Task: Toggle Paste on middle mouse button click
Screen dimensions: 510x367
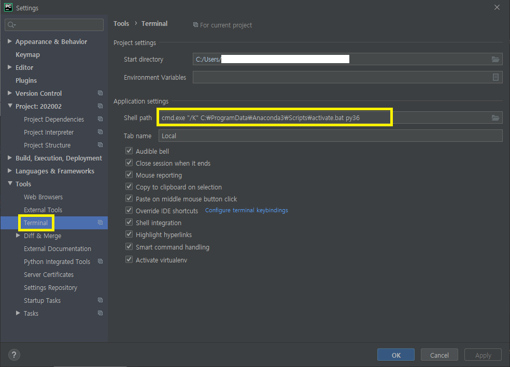Action: (x=129, y=198)
